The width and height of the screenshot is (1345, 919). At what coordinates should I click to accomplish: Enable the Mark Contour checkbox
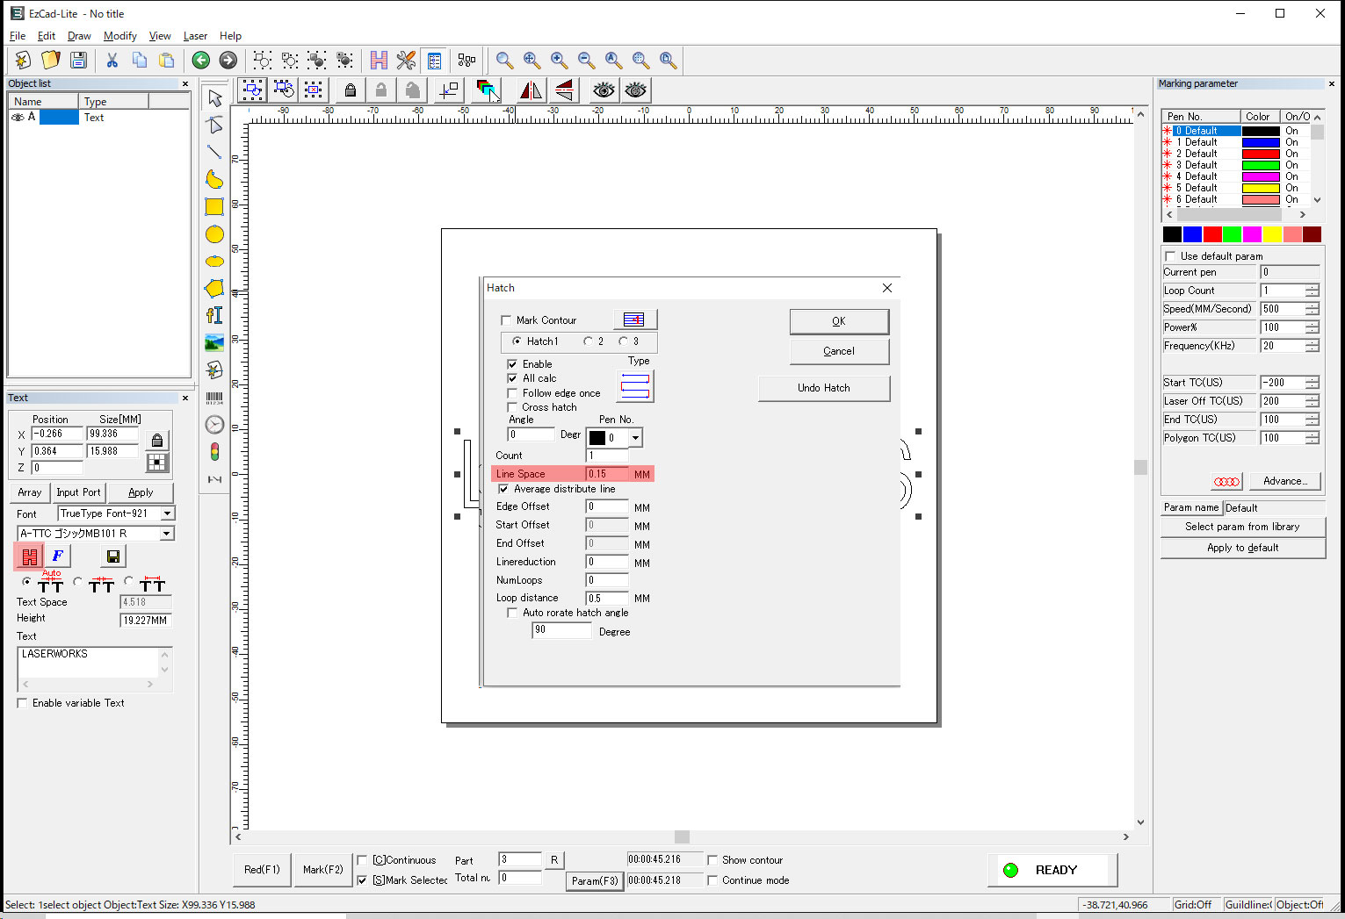(506, 320)
